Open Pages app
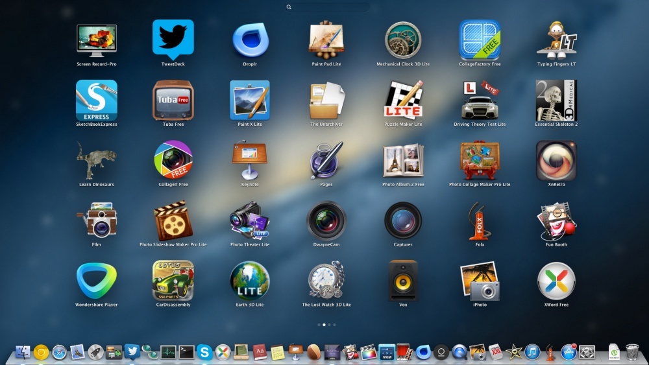Screen dimensions: 649x365 (x=326, y=160)
